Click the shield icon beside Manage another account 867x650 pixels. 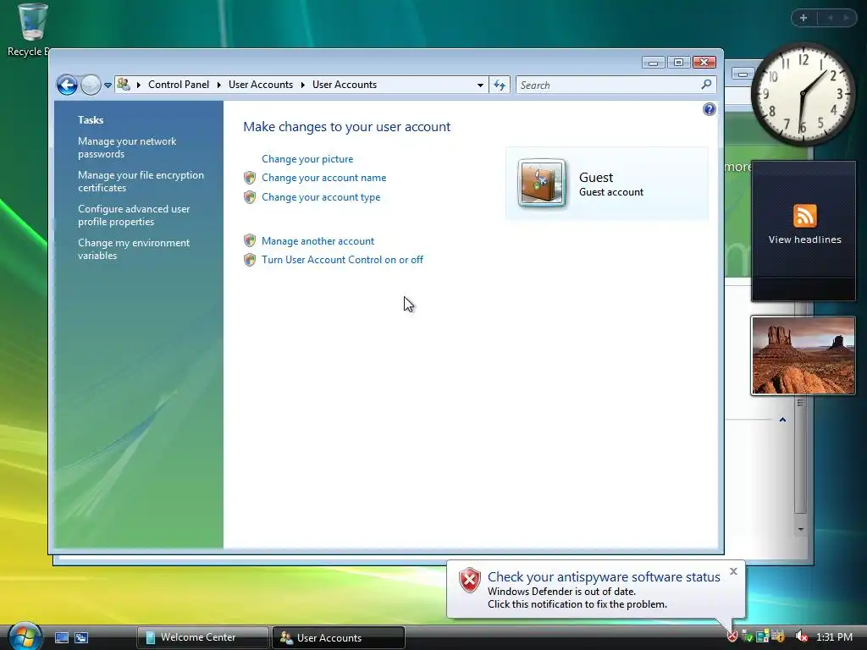250,241
